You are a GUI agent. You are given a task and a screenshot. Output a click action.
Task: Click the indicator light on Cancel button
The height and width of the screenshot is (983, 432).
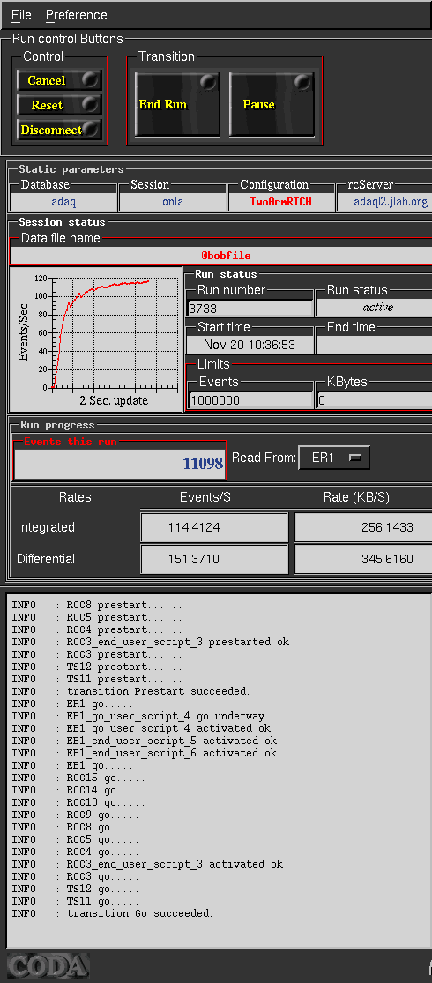coord(92,79)
